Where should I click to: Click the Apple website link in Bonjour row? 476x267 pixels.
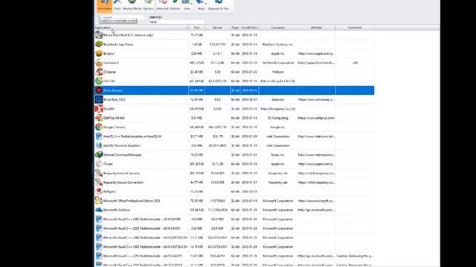tap(316, 53)
